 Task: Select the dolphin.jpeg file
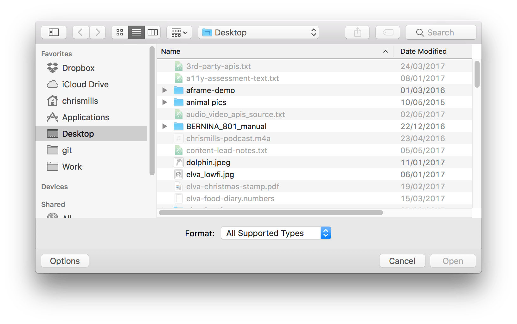click(x=208, y=162)
